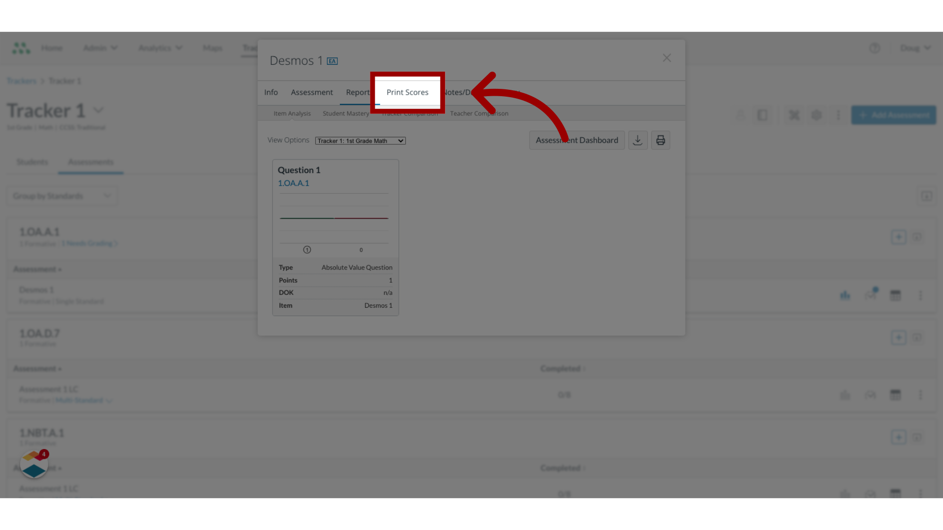Click the import icon for standard 1.NBT.A.1
Viewport: 943px width, 530px height.
(917, 437)
